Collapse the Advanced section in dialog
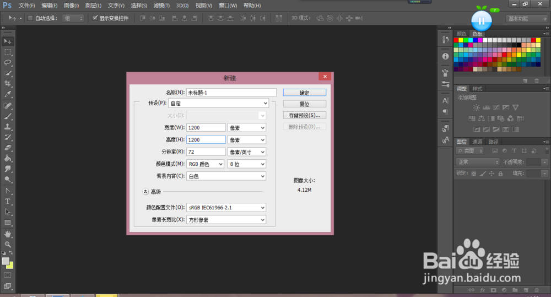Image resolution: width=551 pixels, height=297 pixels. click(x=145, y=192)
